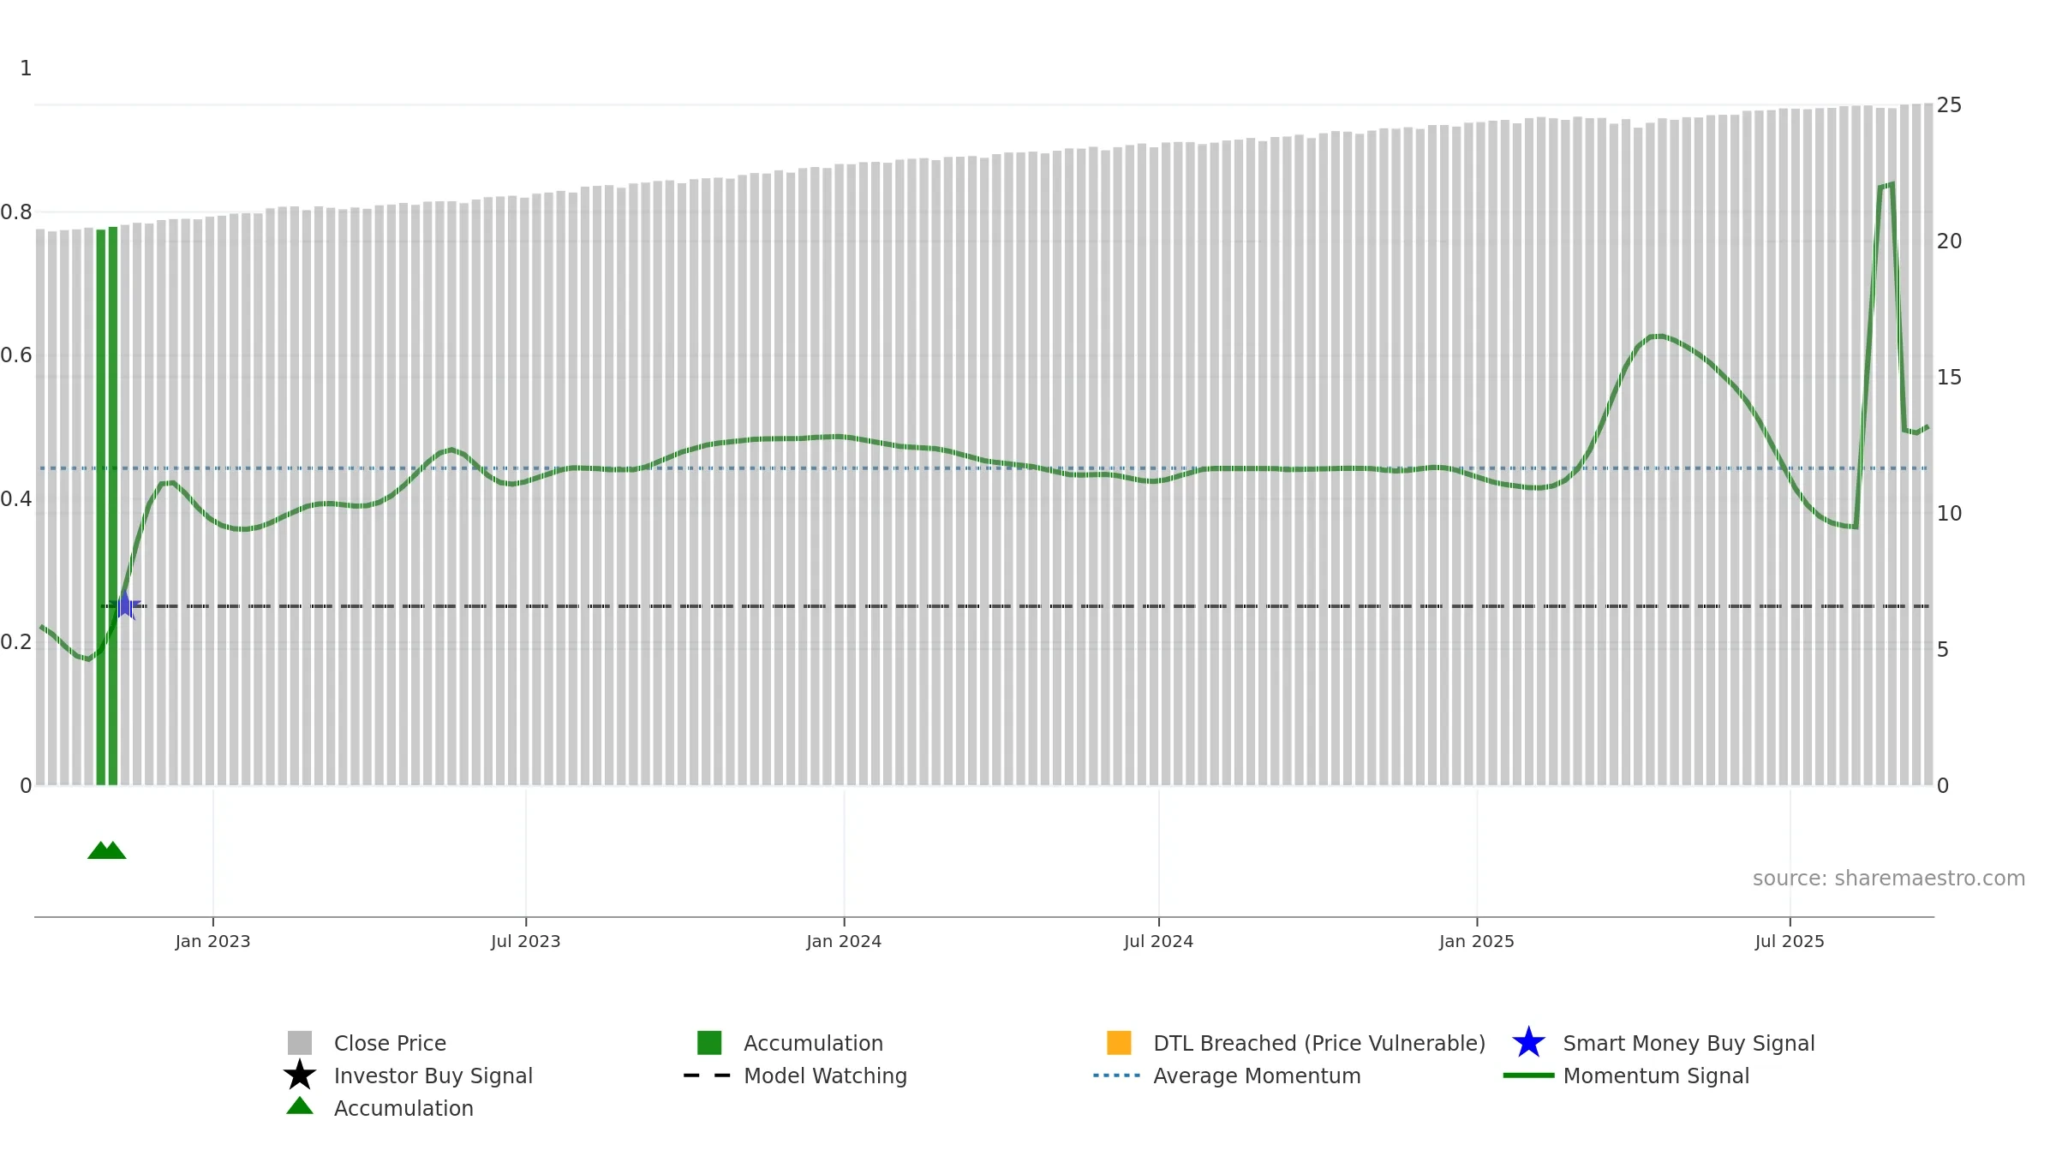
Task: Click the dotted Average Momentum legend line
Action: point(1117,1075)
